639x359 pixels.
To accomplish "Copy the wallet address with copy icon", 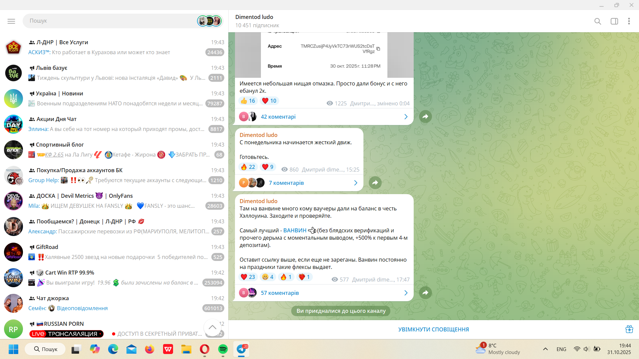I will (378, 49).
